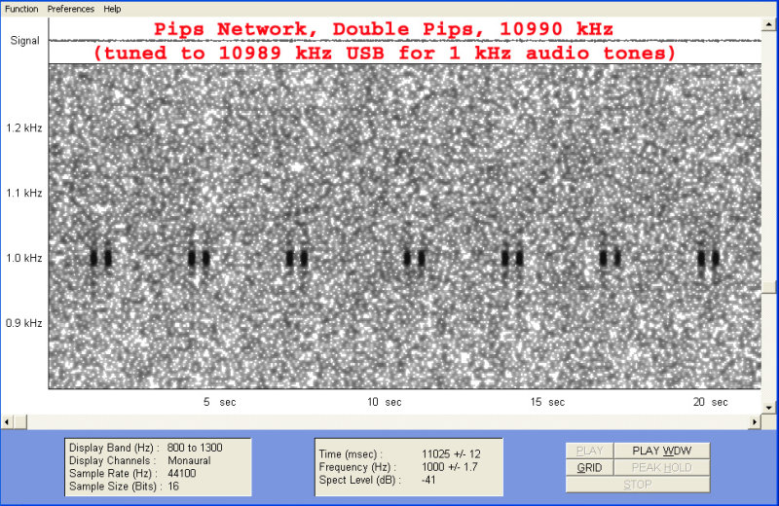
Task: Click the Spect Level value -41
Action: [428, 480]
